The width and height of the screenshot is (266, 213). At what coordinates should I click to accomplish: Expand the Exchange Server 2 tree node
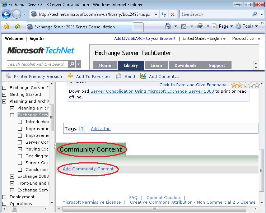pyautogui.click(x=4, y=88)
